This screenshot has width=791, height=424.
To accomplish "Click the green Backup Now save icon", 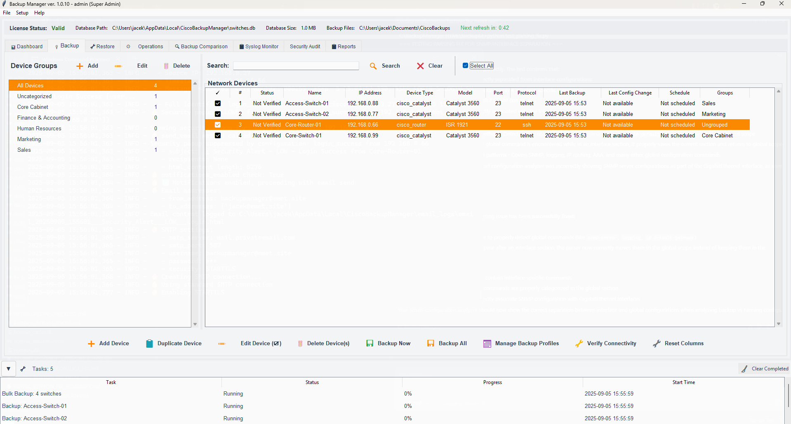I will tap(370, 343).
